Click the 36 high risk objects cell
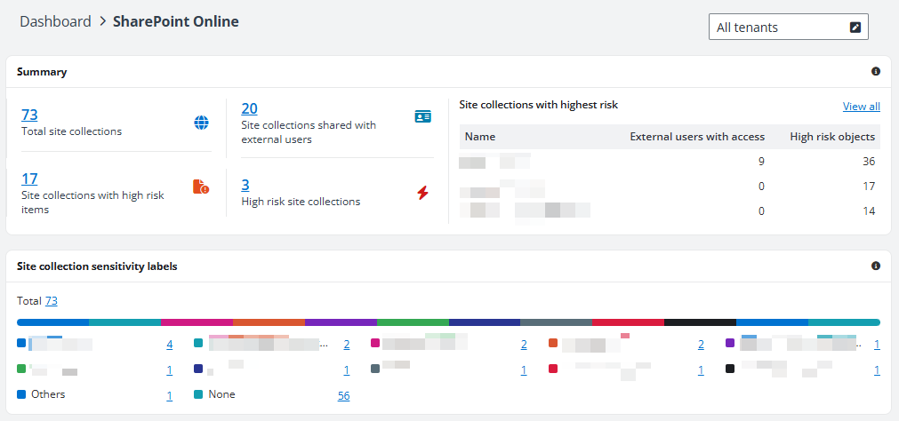This screenshot has width=899, height=421. pos(869,162)
